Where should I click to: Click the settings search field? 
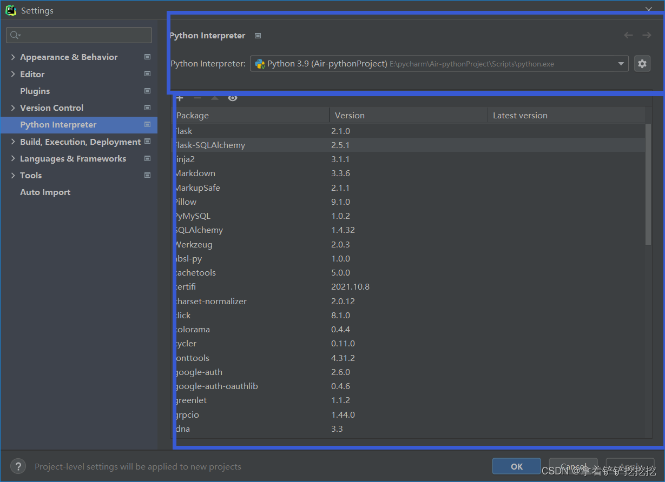(79, 35)
